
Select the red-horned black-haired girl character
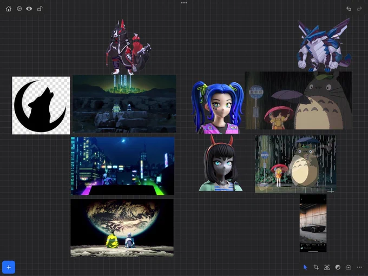(220, 163)
